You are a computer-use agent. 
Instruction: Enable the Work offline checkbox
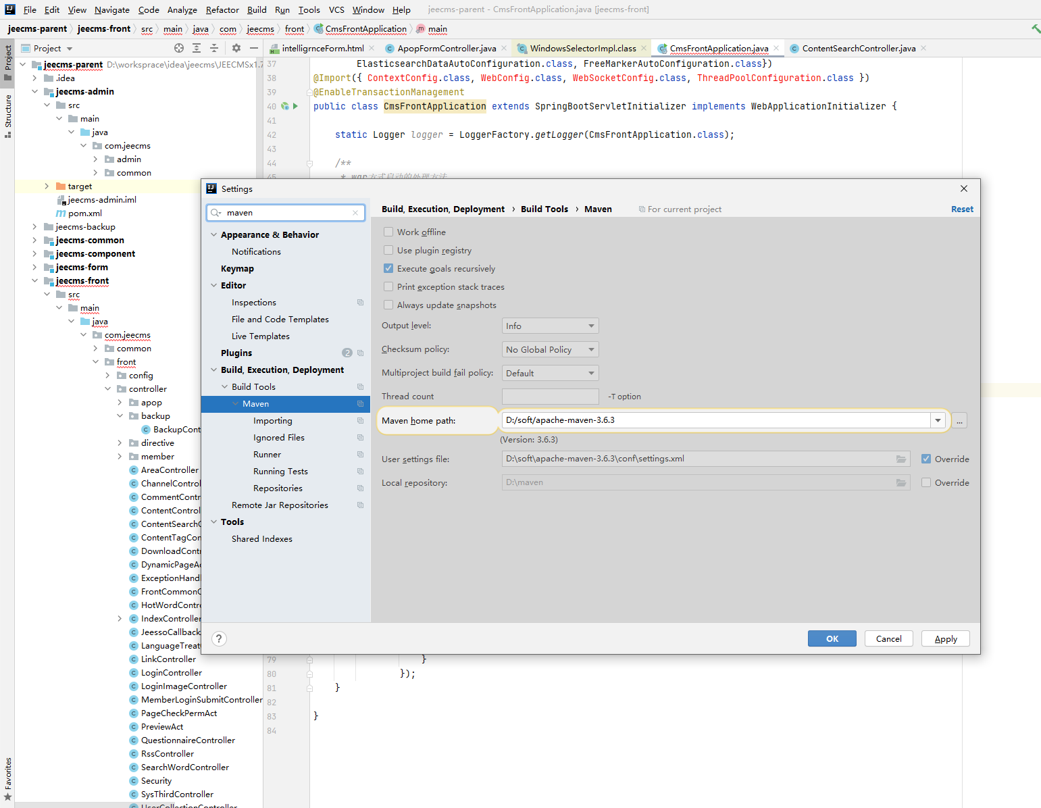pos(388,232)
